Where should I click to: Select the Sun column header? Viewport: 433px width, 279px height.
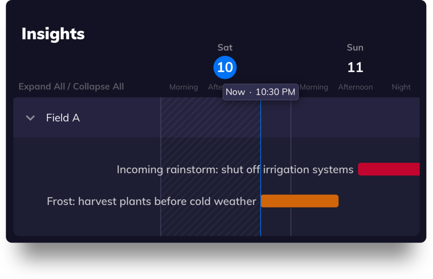point(355,47)
